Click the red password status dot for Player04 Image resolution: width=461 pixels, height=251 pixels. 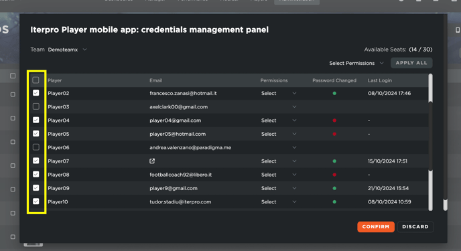click(x=334, y=120)
